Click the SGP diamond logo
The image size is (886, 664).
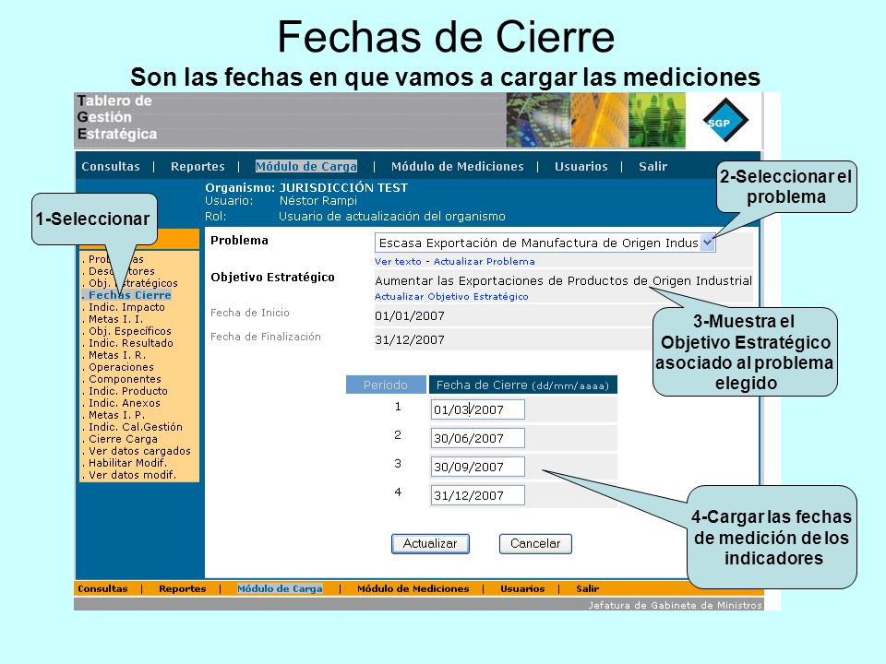click(x=725, y=120)
